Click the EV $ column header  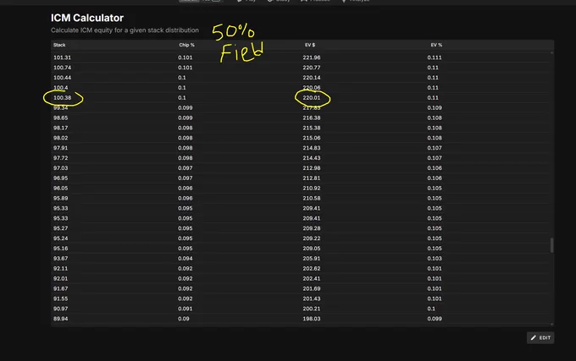310,45
